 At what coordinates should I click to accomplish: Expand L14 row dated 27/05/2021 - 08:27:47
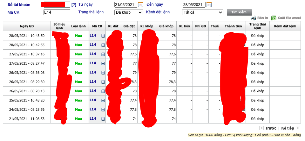click(x=103, y=63)
